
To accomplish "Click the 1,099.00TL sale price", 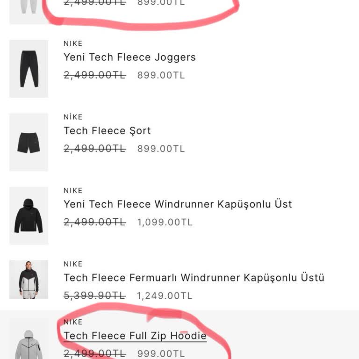I will 165,223.
